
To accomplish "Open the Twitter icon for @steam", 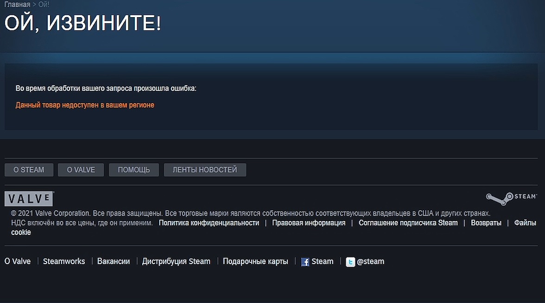I will [x=350, y=262].
